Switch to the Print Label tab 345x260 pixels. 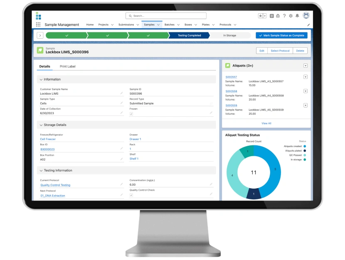(x=67, y=66)
